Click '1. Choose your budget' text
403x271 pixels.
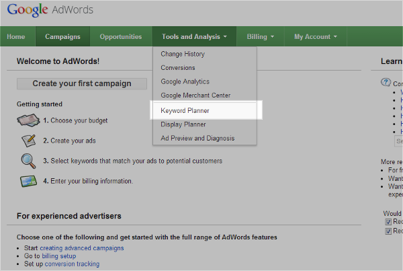75,120
